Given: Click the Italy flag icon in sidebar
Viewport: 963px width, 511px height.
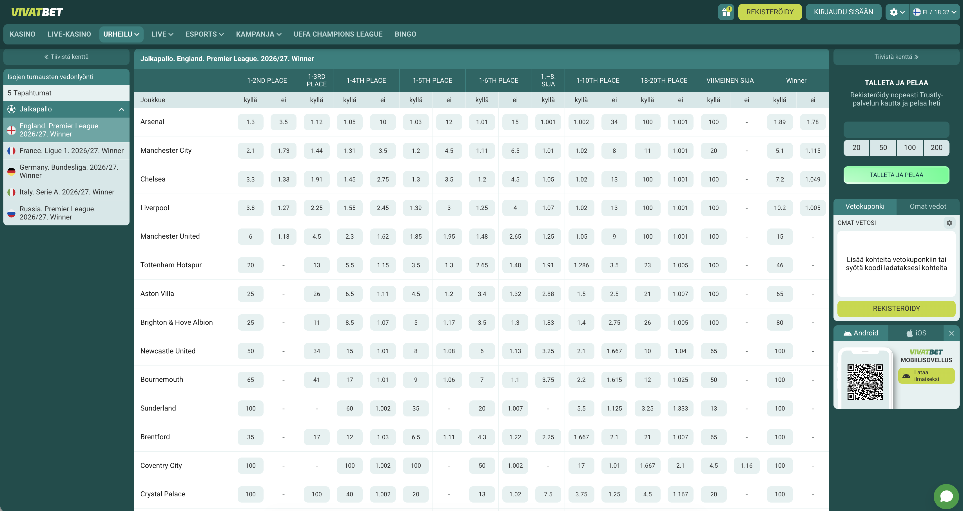Looking at the screenshot, I should 12,192.
